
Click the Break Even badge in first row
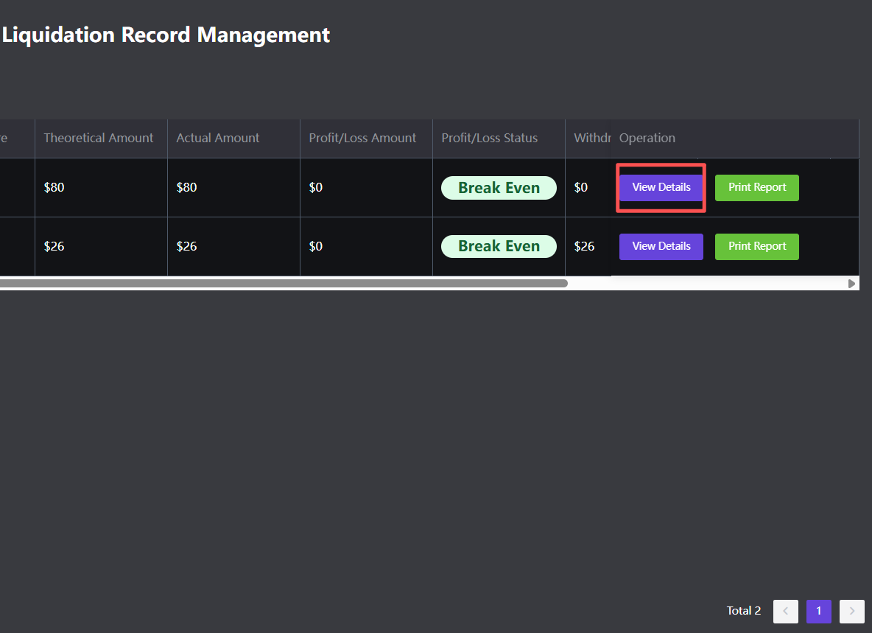499,188
